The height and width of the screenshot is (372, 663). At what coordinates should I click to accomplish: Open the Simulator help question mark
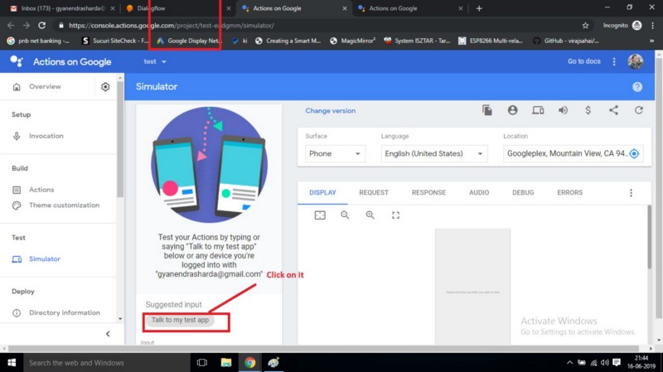pyautogui.click(x=637, y=87)
